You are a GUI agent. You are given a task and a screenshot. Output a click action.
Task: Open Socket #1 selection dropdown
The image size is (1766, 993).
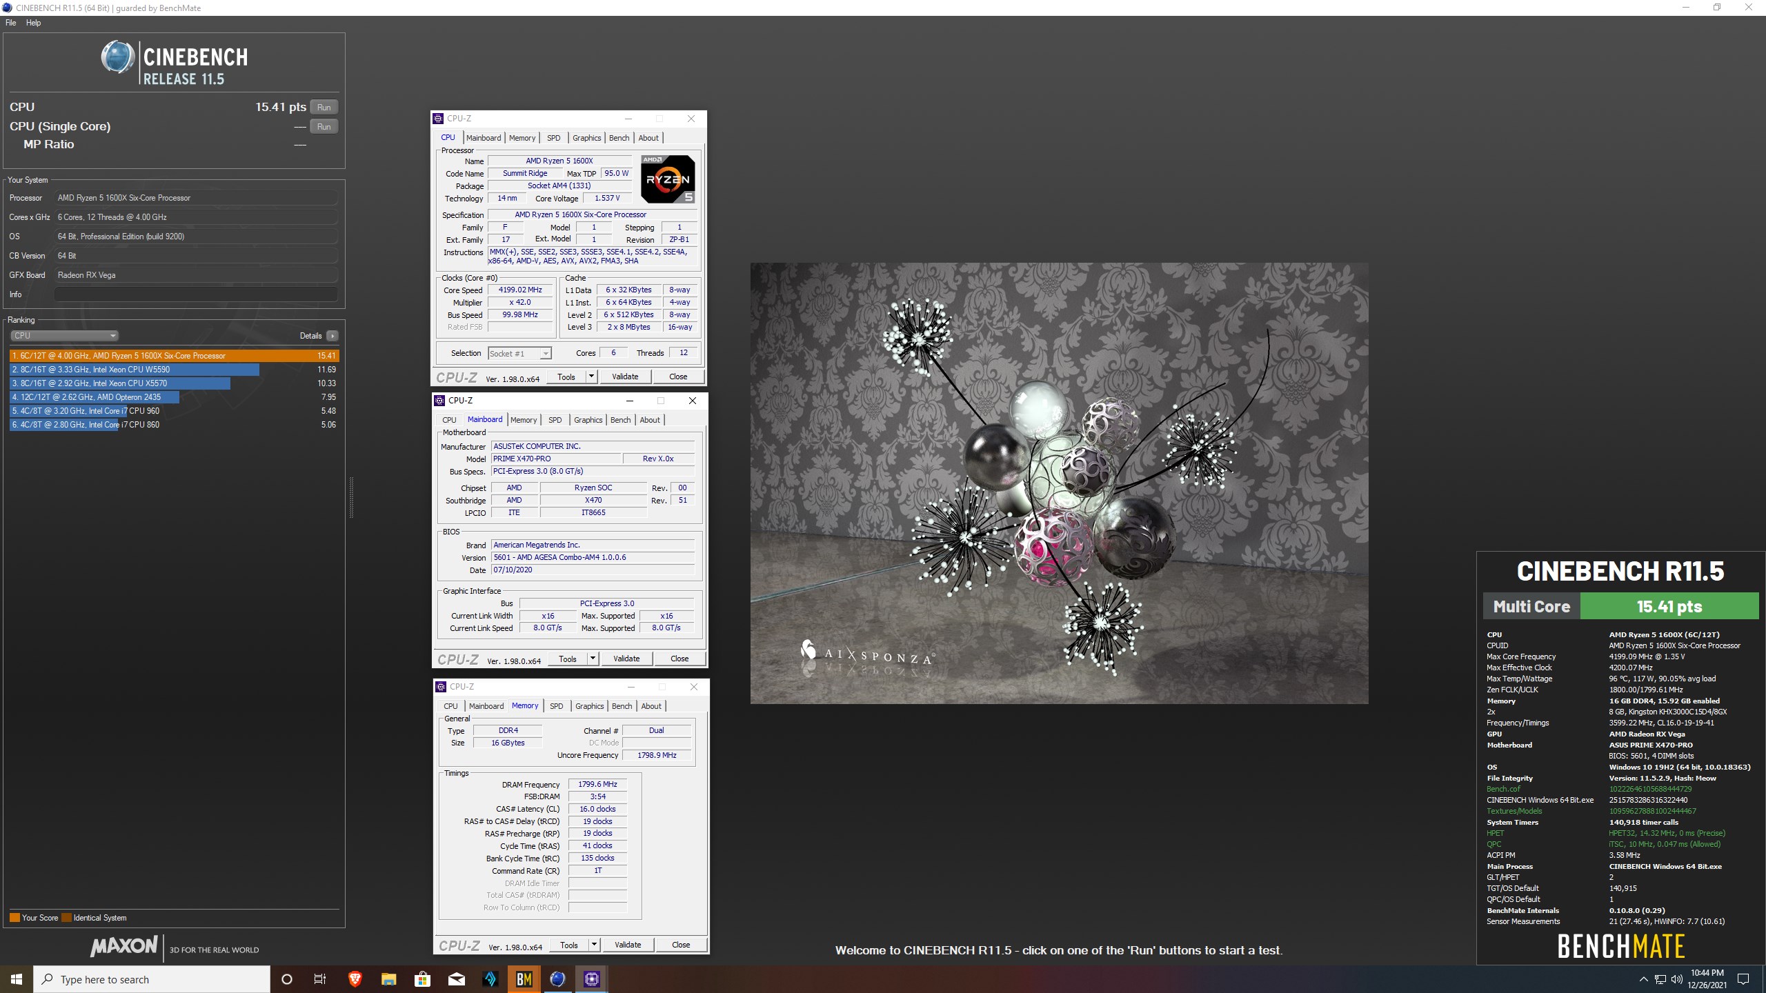[519, 354]
